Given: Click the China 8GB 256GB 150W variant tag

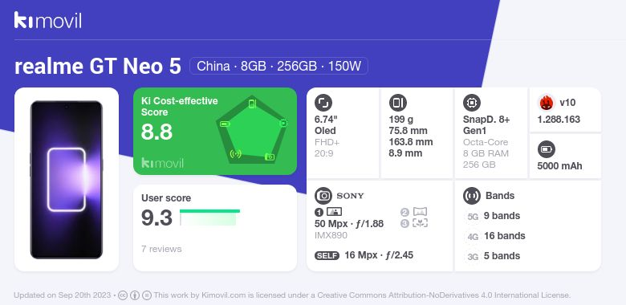Looking at the screenshot, I should coord(278,66).
